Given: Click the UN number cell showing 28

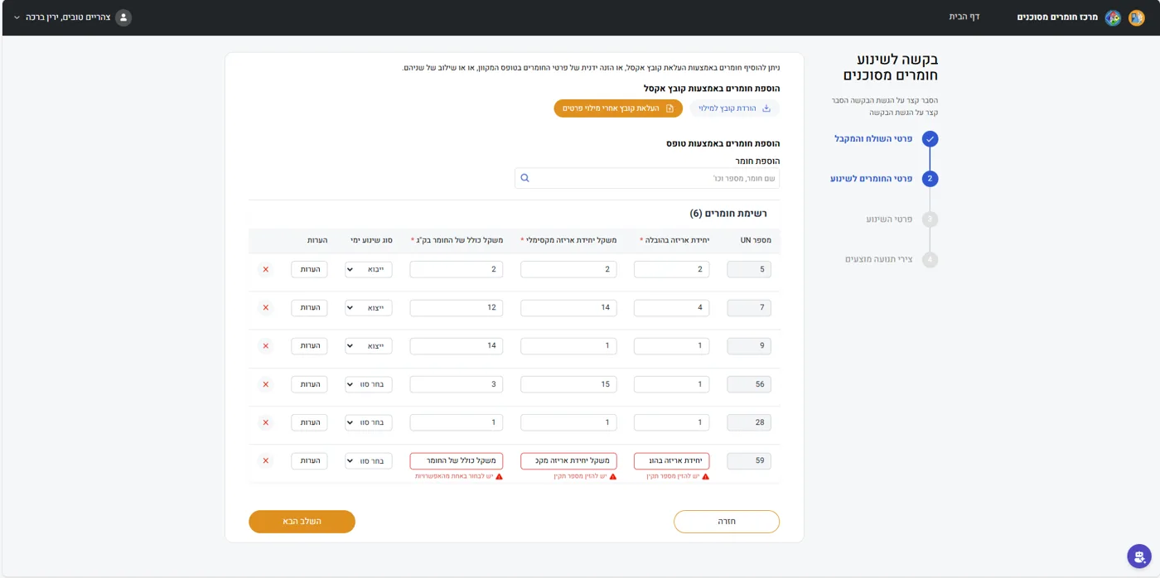Looking at the screenshot, I should (749, 422).
